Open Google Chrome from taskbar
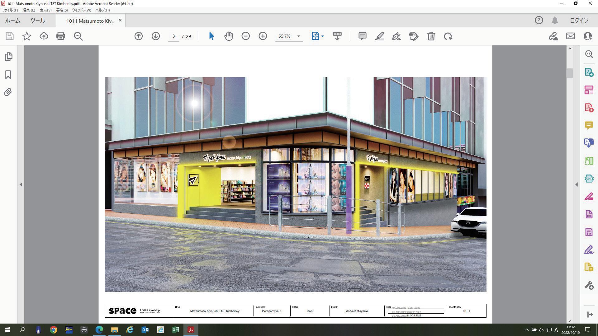The height and width of the screenshot is (336, 598). pos(54,330)
